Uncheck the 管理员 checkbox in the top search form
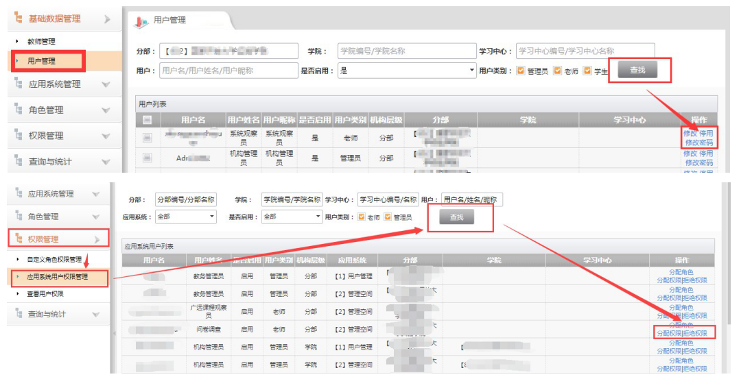This screenshot has width=741, height=379. pyautogui.click(x=521, y=71)
